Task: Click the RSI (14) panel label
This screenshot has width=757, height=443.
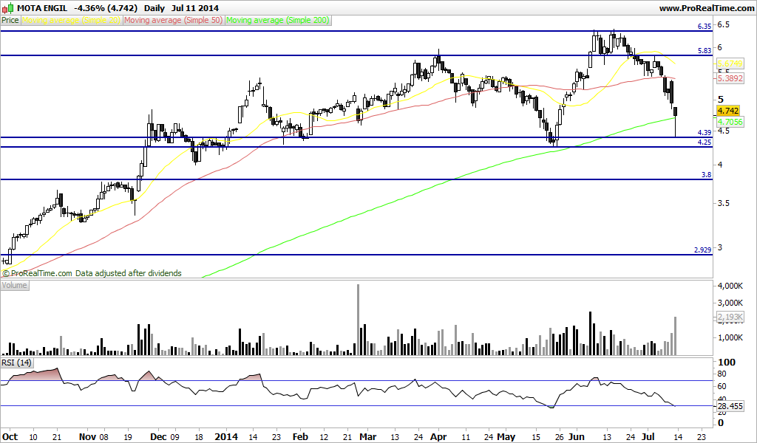Action: [x=16, y=362]
